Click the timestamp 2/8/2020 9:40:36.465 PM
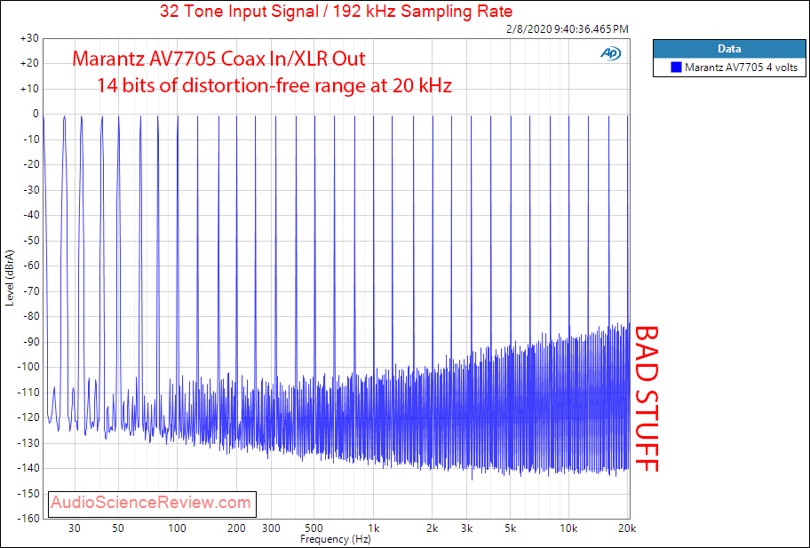This screenshot has width=810, height=548. point(568,29)
